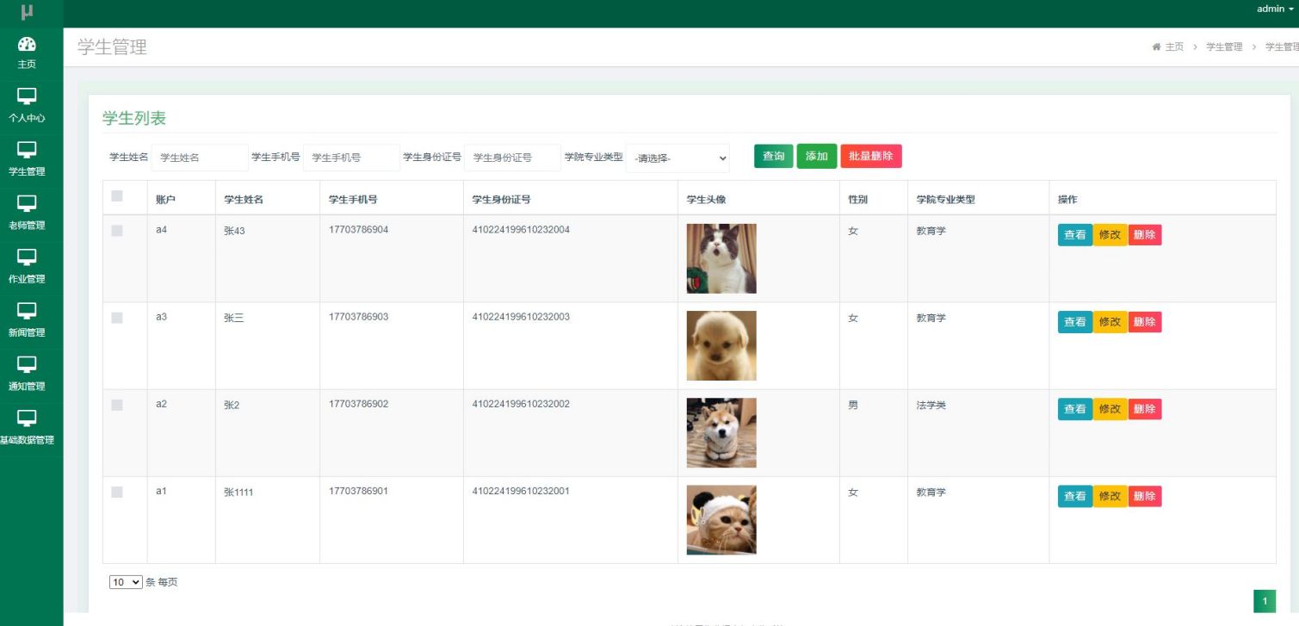Click 修改 for student 张三
Image resolution: width=1299 pixels, height=626 pixels.
click(1110, 321)
